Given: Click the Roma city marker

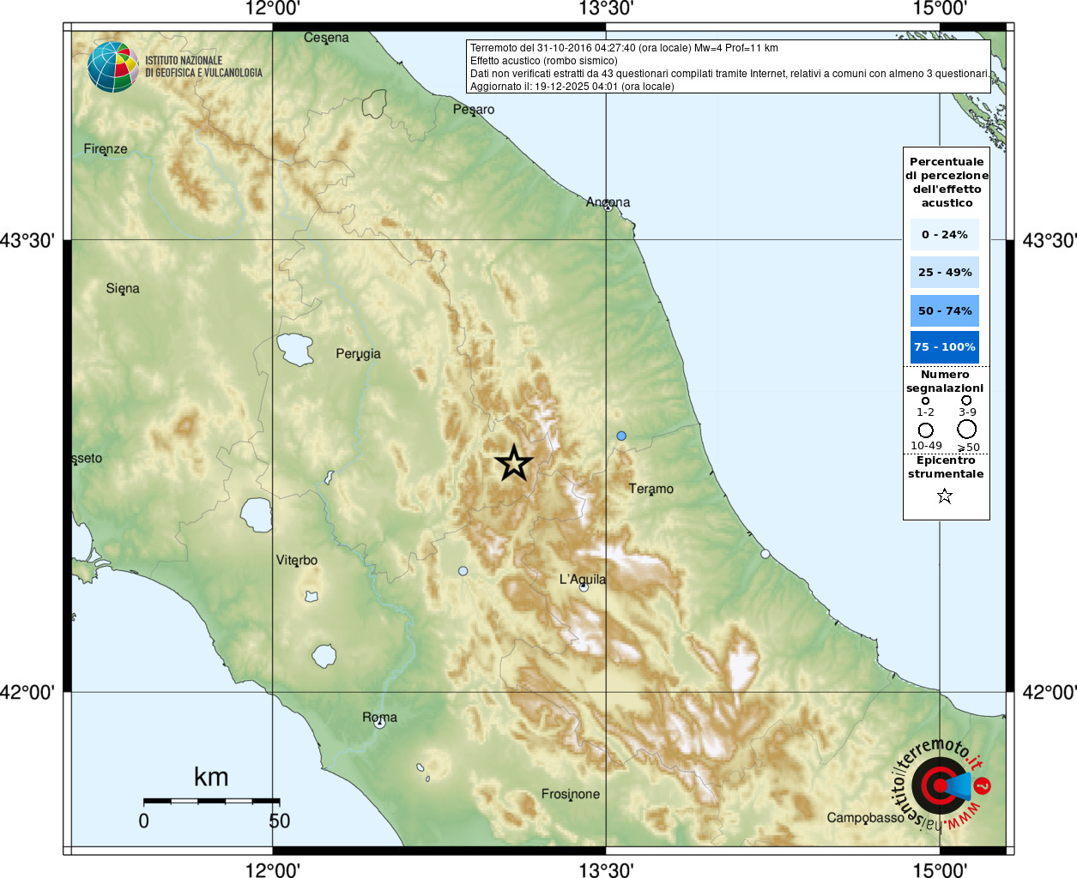Looking at the screenshot, I should [379, 724].
